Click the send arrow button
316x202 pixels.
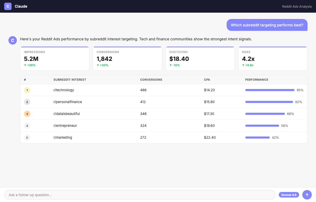click(307, 195)
